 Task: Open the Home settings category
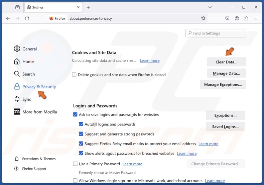(24, 61)
